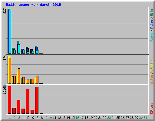This screenshot has height=121, width=155.
Task: Click the orange sites bar for day 2
Action: pyautogui.click(x=15, y=80)
